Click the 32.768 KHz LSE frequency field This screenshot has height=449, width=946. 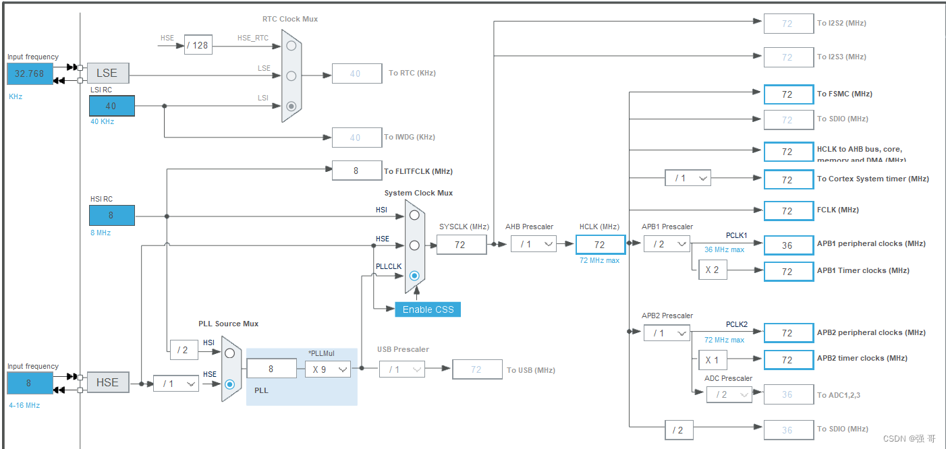[29, 74]
